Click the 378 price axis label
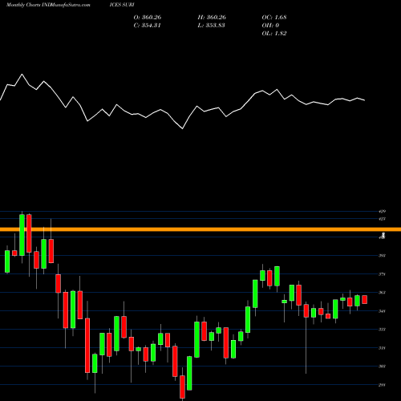 click(382, 274)
